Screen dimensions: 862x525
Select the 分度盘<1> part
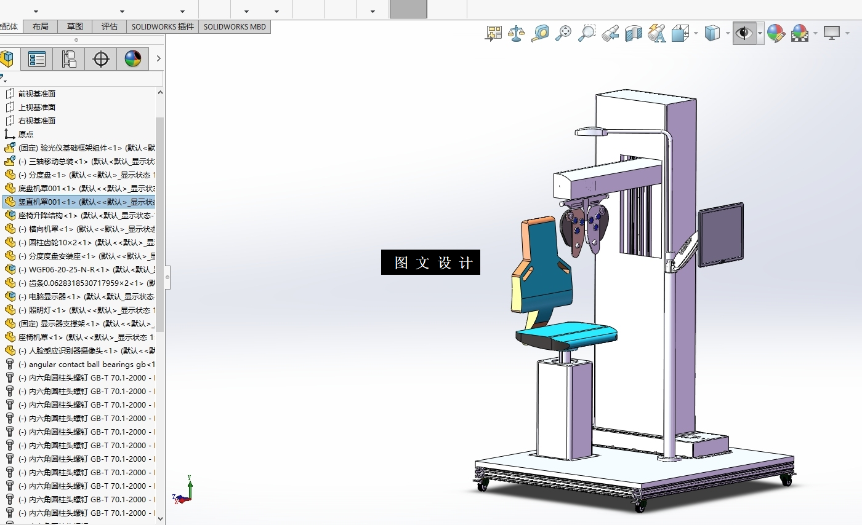(79, 175)
